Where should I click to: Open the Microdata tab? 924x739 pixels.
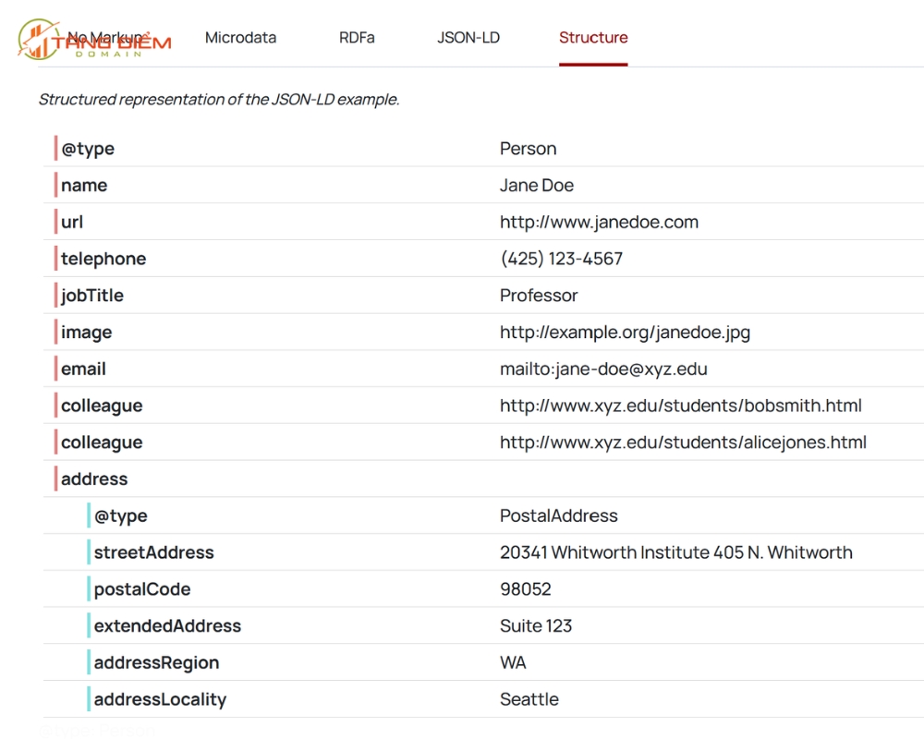click(x=240, y=38)
